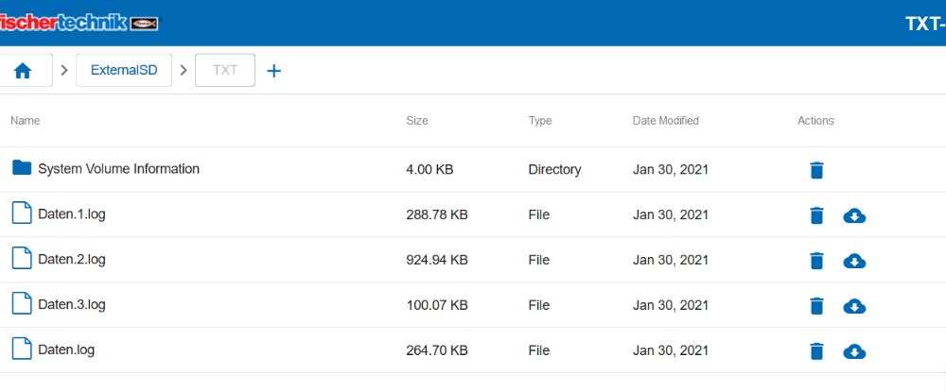Delete the Daten.1.log file
Image resolution: width=946 pixels, height=392 pixels.
click(x=816, y=215)
